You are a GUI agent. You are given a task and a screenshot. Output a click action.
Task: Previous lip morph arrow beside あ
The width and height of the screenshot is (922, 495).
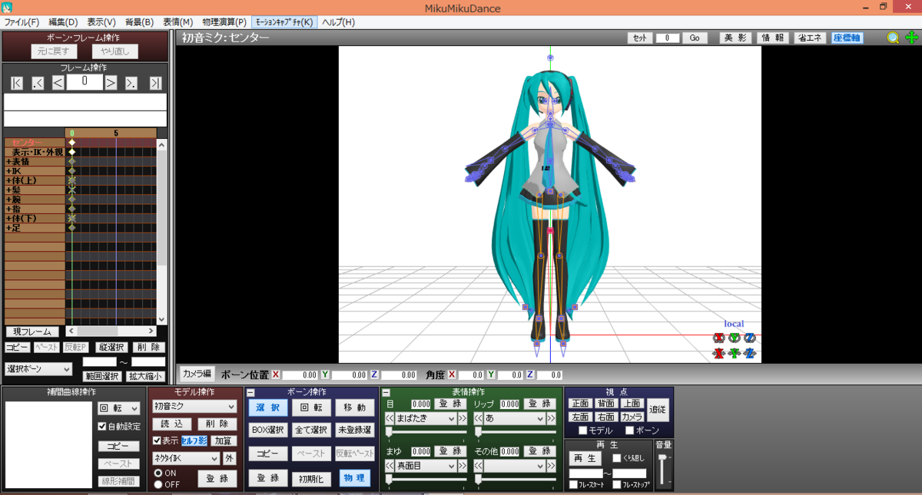(x=478, y=419)
